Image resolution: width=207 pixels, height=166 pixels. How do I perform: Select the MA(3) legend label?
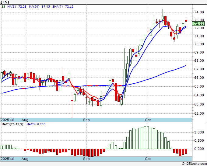click(x=12, y=7)
